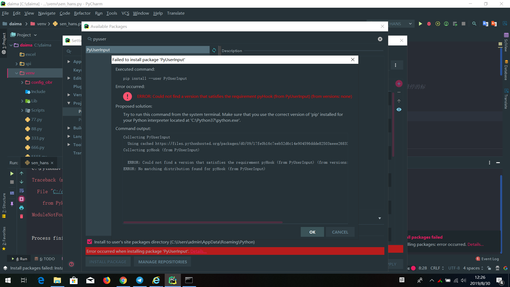Open the run configuration dropdown

tap(410, 24)
